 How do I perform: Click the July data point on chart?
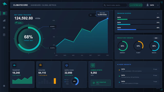coord(82,29)
